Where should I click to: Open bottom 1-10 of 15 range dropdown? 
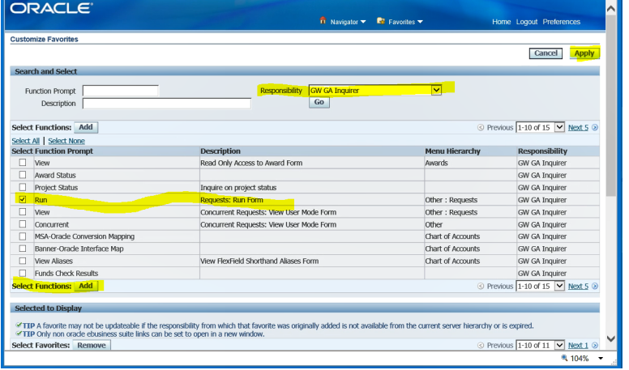click(x=540, y=287)
